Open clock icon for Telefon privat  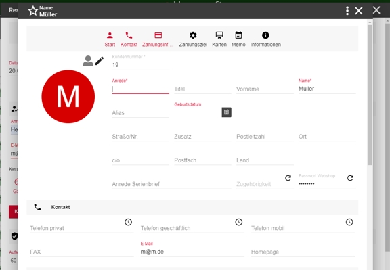(129, 222)
